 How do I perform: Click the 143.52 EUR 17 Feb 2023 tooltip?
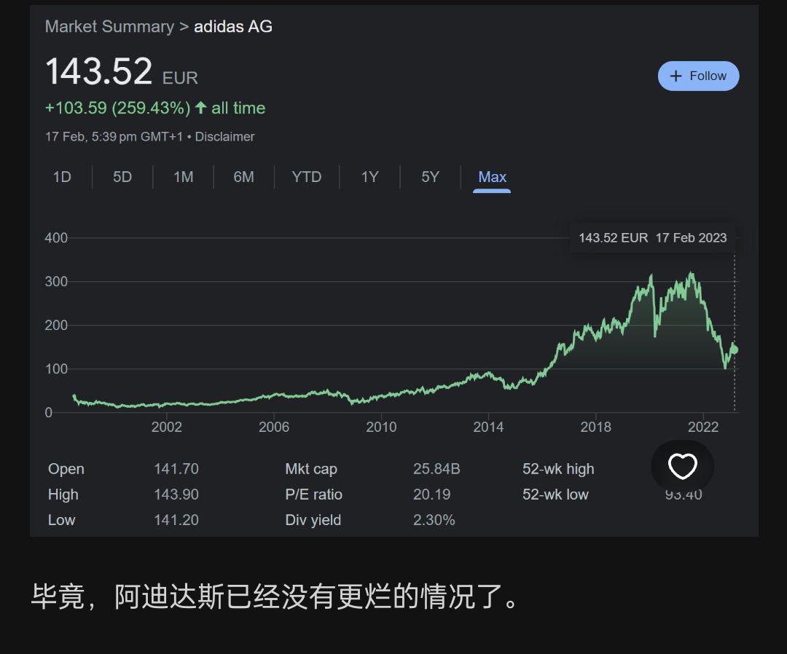[x=652, y=237]
